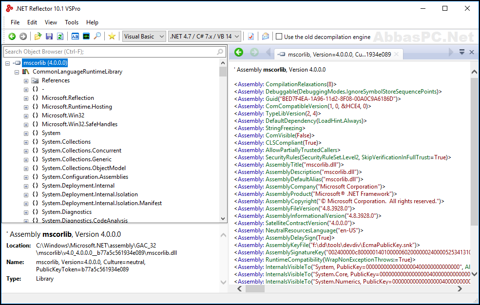
Task: Select System.Configuration.Assemblies in the tree
Action: click(x=85, y=177)
